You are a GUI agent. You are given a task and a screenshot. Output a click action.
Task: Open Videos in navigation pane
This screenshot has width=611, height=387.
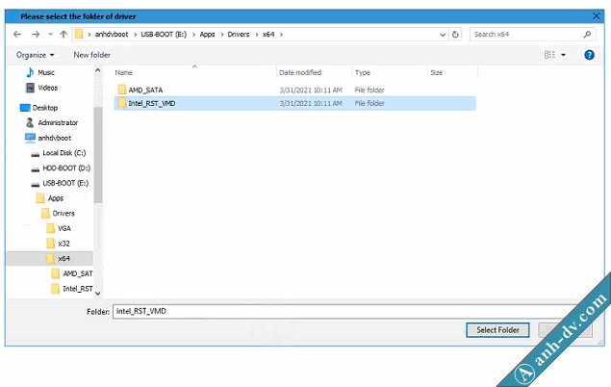(x=47, y=88)
